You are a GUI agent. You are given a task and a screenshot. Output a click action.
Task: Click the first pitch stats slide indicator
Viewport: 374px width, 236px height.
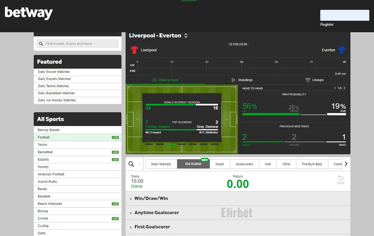(149, 144)
